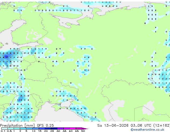Pick the dark navy legend color between 25 and 30
Image resolution: width=170 pixels, height=132 pixels.
54,128
